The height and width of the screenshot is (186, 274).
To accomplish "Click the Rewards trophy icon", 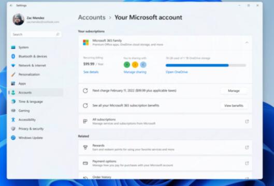I will point(85,147).
